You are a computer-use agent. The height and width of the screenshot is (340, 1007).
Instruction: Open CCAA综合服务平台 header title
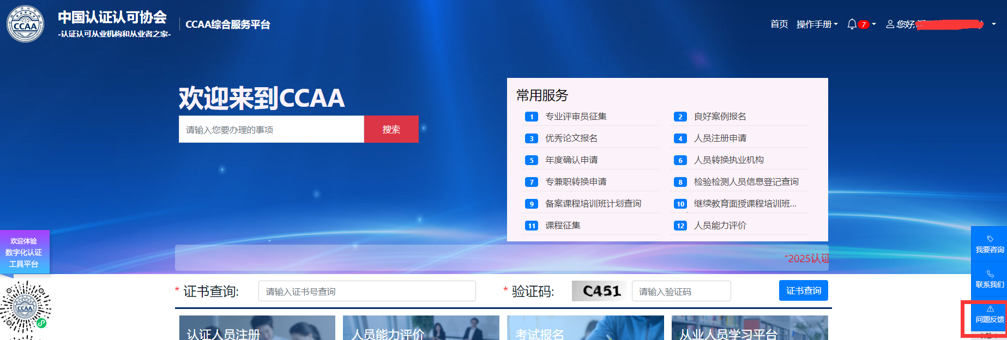coord(228,25)
